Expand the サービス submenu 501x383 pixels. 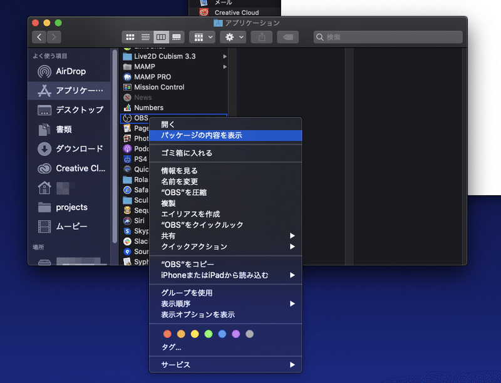225,365
